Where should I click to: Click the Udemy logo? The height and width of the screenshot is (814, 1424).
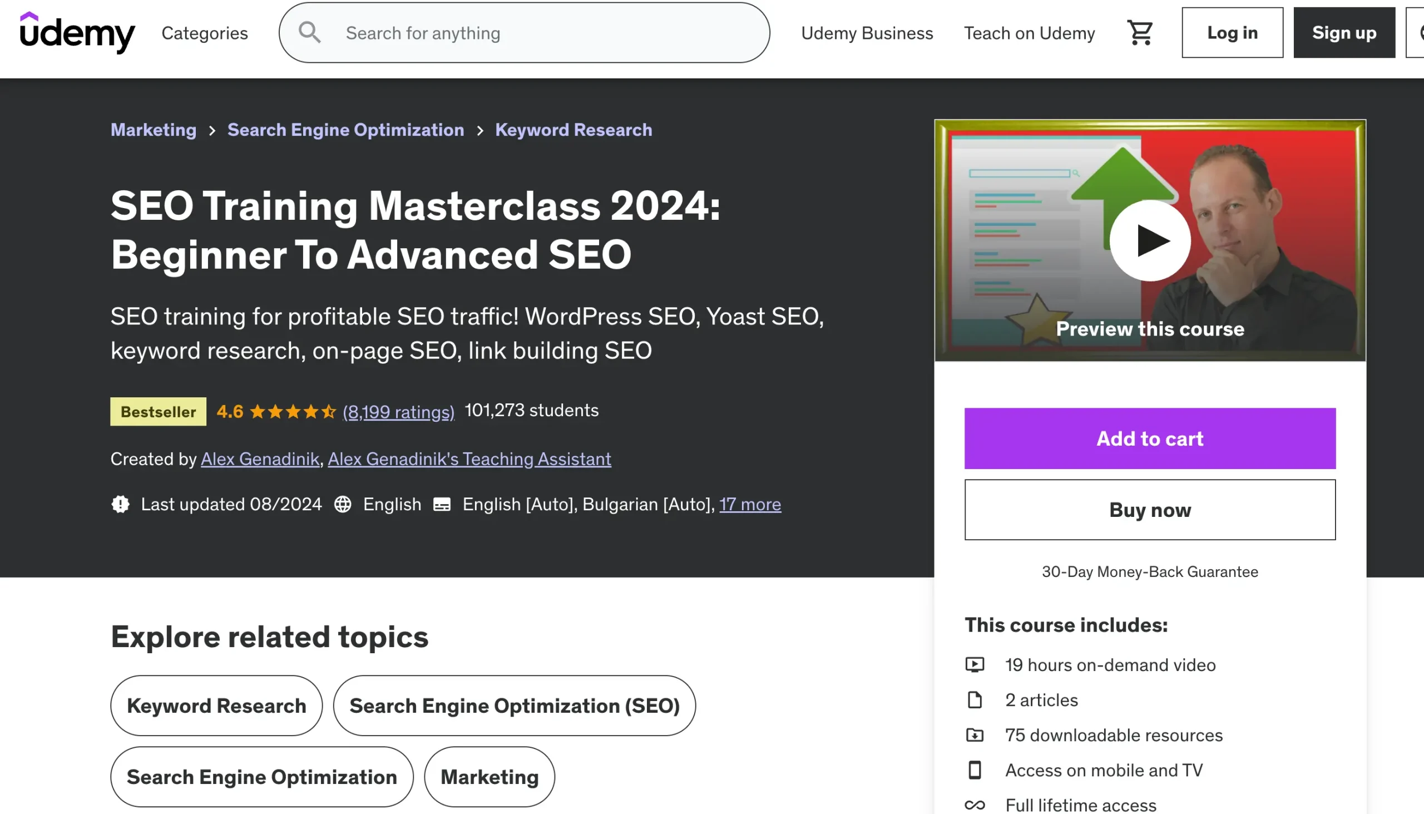click(x=77, y=32)
